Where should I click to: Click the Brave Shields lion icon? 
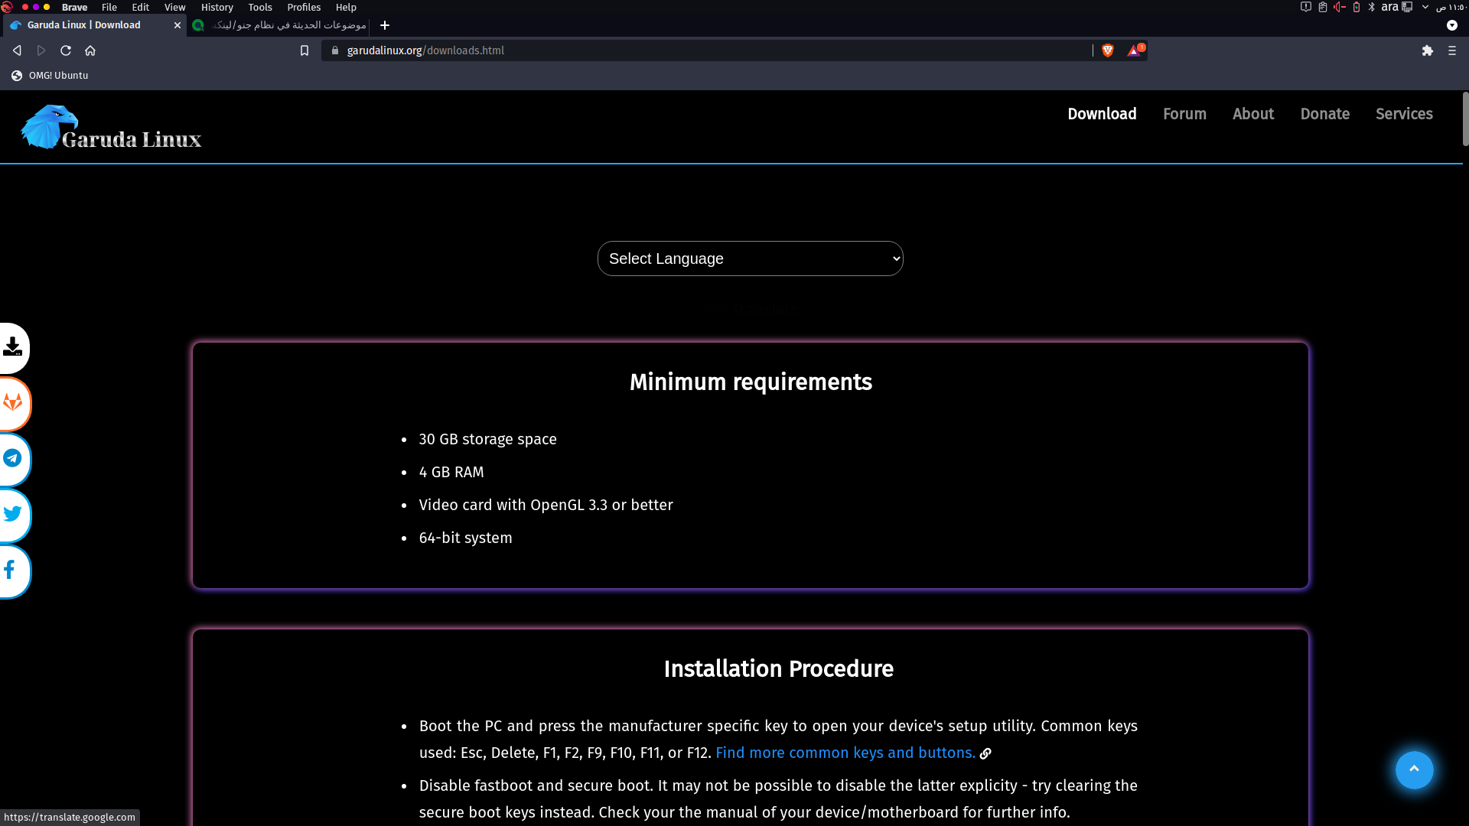tap(1107, 50)
